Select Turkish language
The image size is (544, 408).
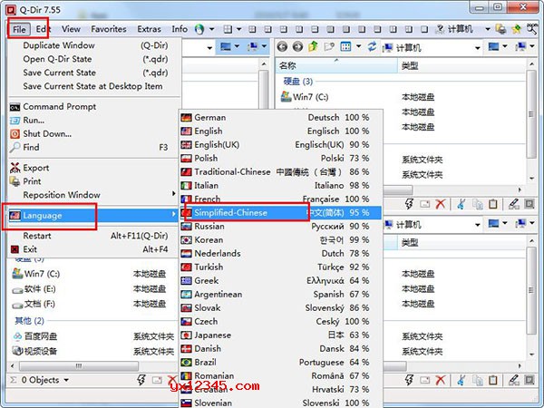(280, 267)
